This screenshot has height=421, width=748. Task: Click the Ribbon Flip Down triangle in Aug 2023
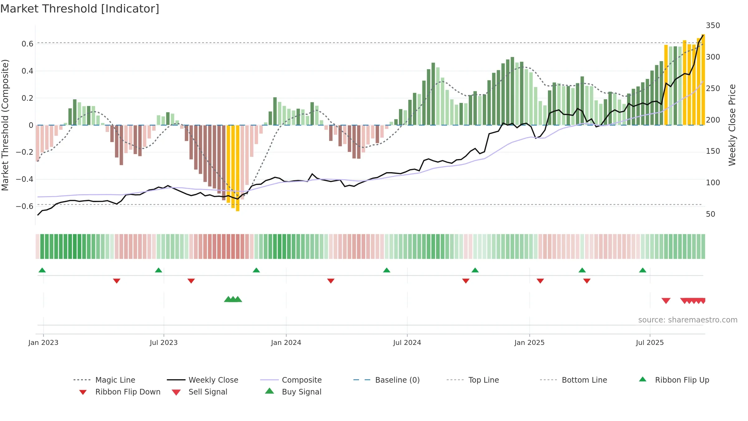tap(191, 281)
